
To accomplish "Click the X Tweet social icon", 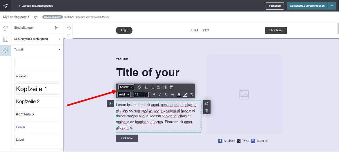I will tap(238, 141).
